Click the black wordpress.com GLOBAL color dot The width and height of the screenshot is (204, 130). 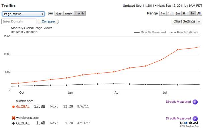13,123
